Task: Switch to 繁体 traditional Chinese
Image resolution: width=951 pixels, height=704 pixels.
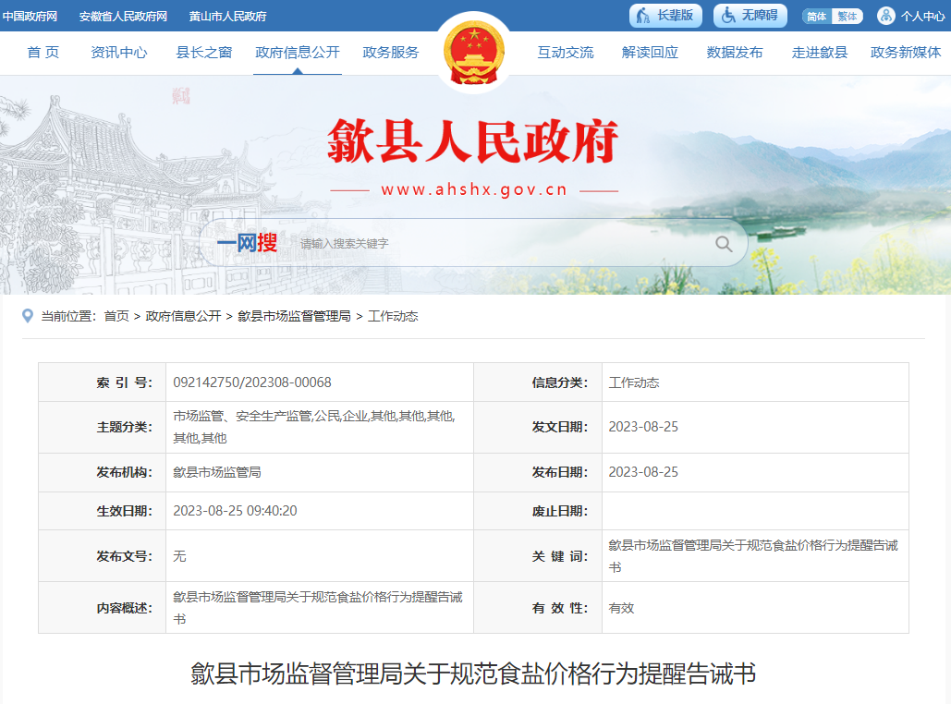Action: (x=847, y=17)
